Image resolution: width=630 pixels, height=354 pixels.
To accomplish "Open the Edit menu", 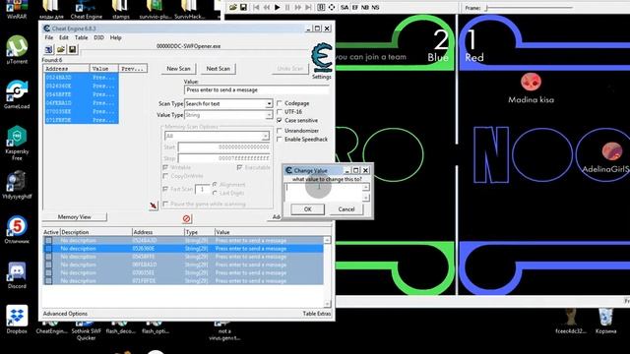I will [x=64, y=37].
